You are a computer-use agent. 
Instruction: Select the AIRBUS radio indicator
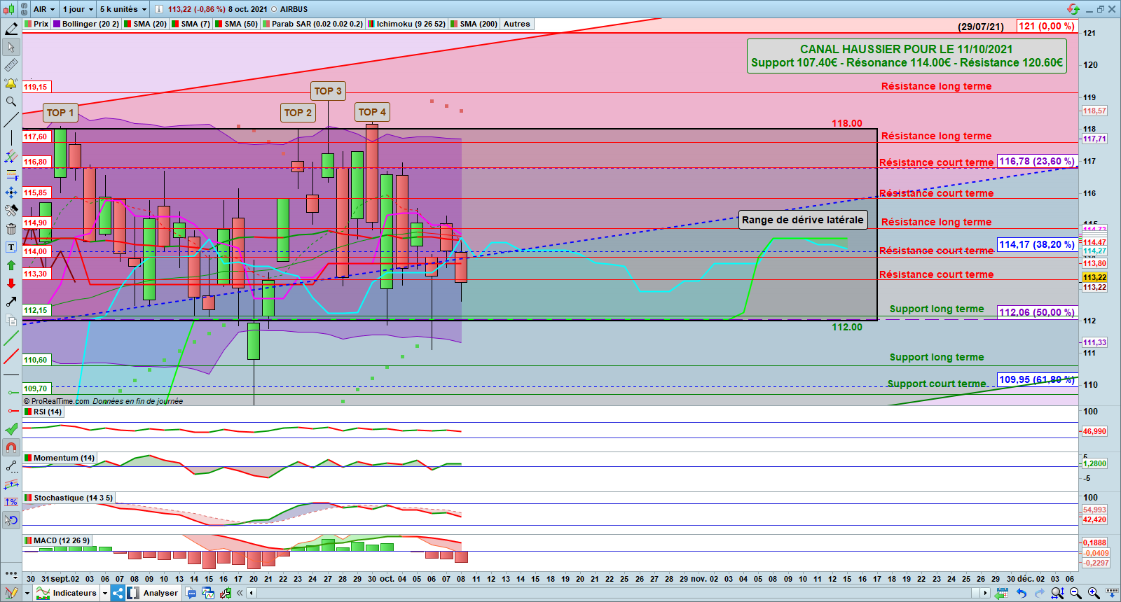pos(274,10)
